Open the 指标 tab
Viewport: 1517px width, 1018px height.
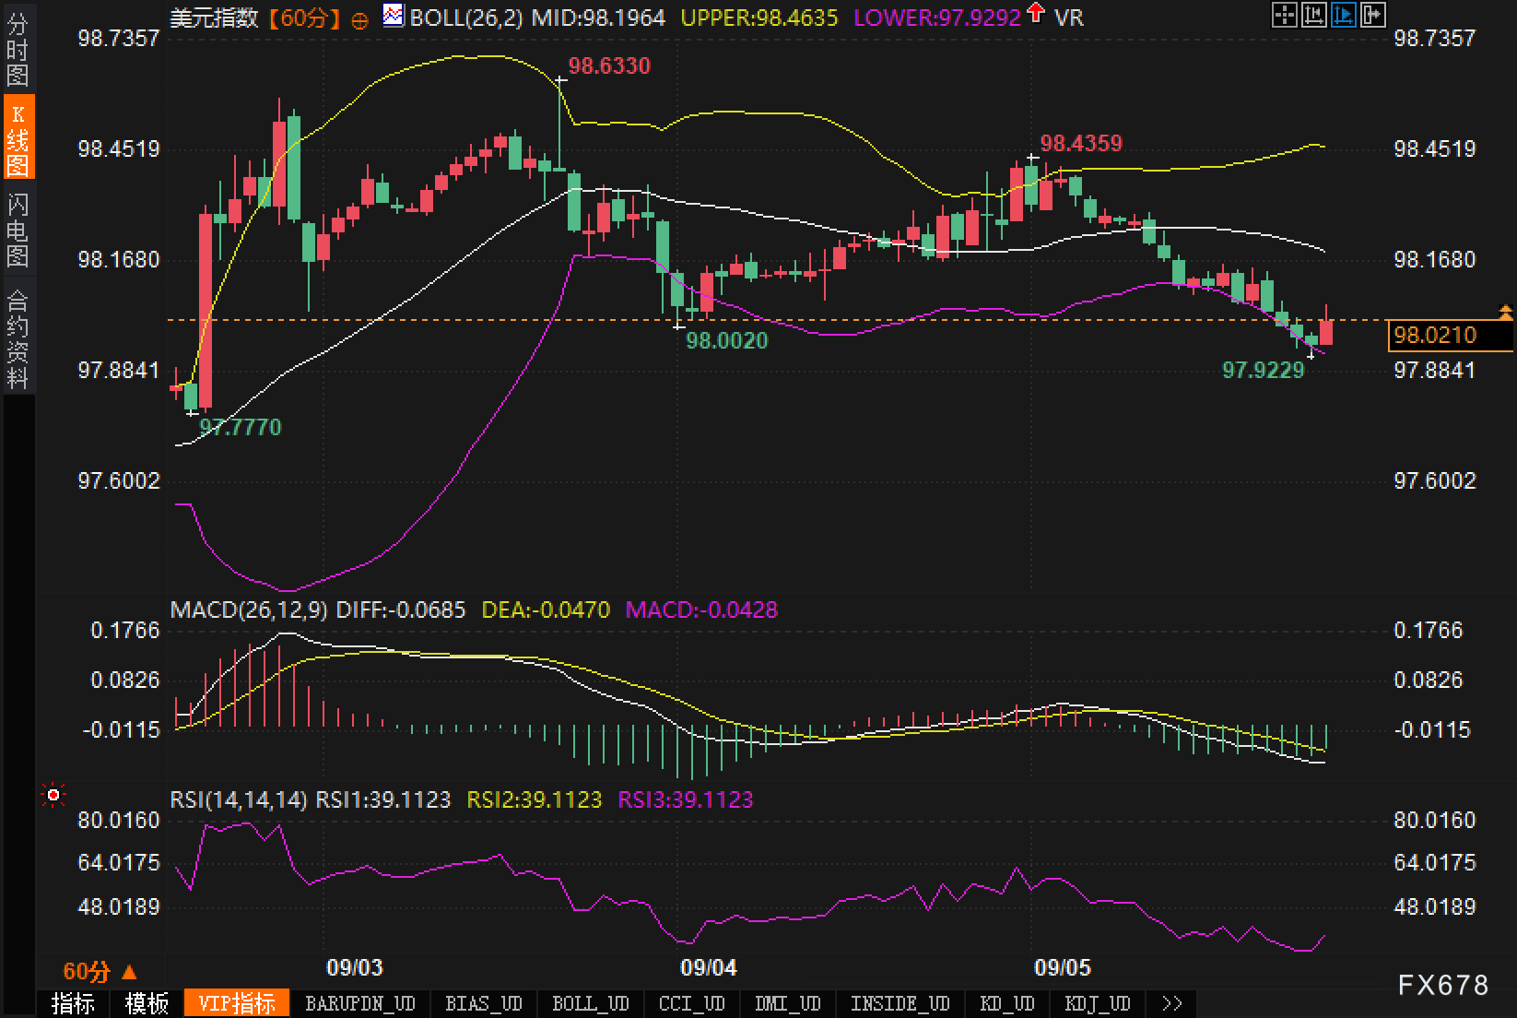pos(73,1003)
